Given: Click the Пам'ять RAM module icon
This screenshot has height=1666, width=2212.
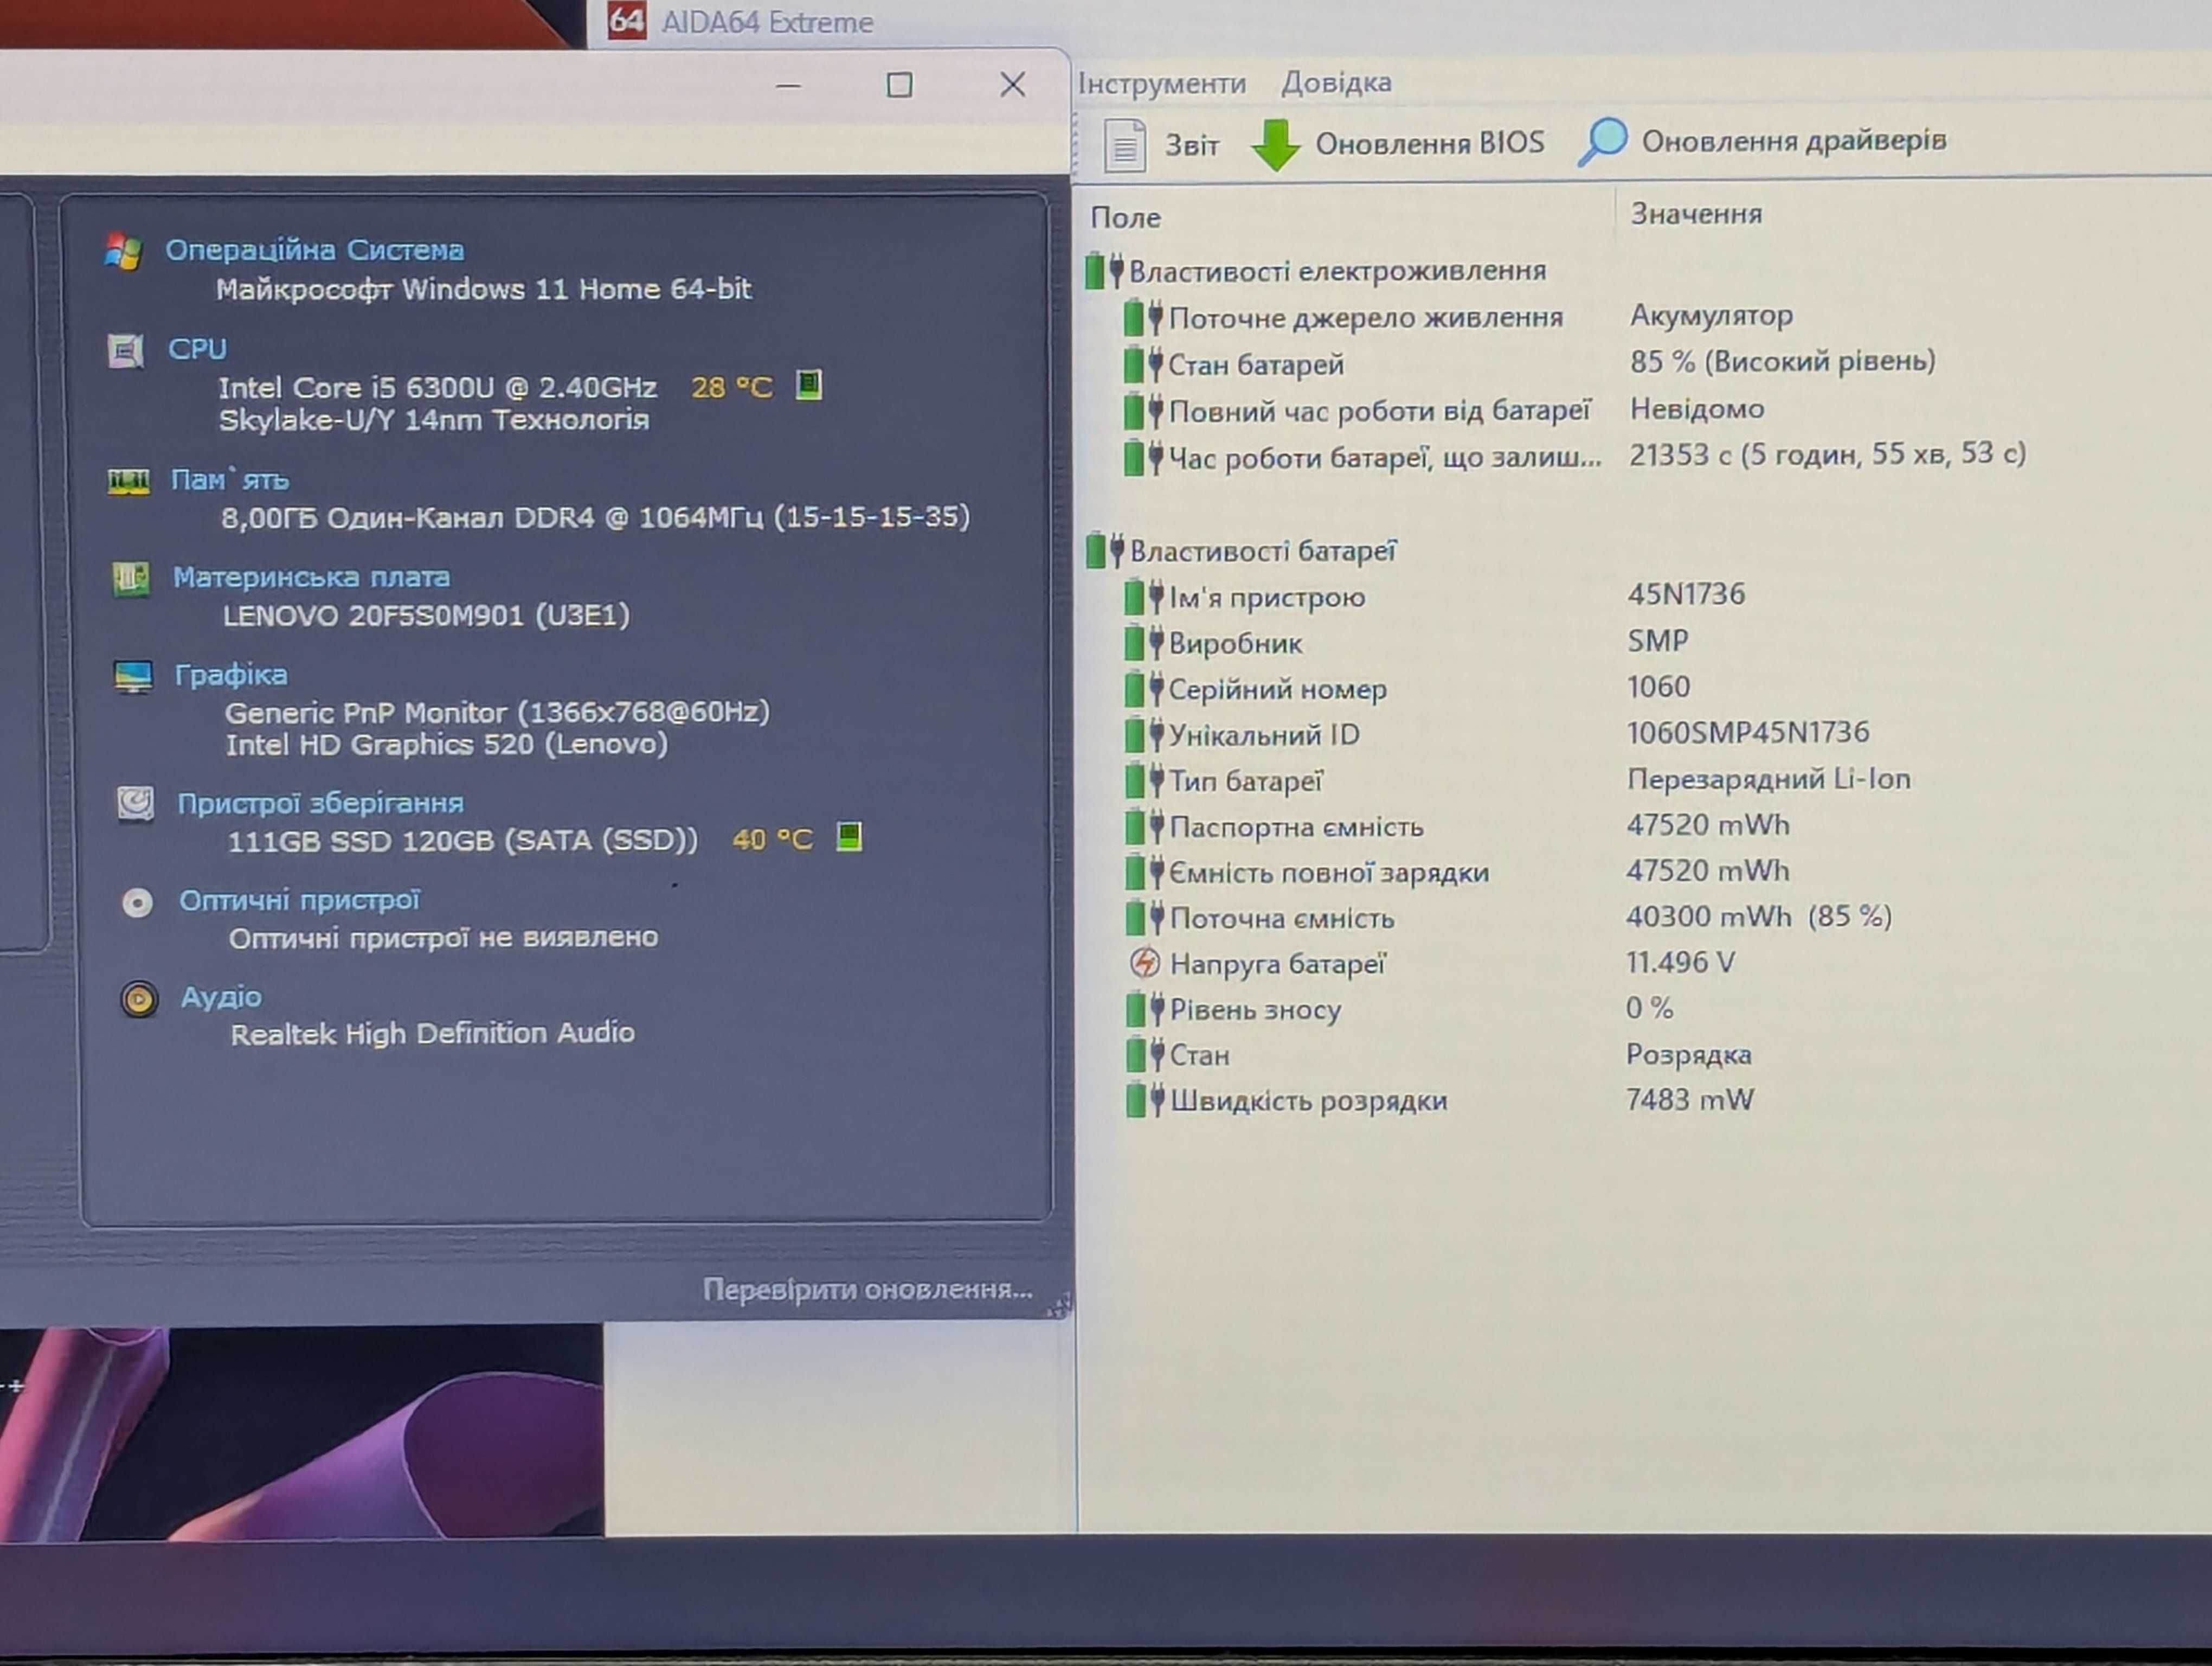Looking at the screenshot, I should tap(129, 481).
